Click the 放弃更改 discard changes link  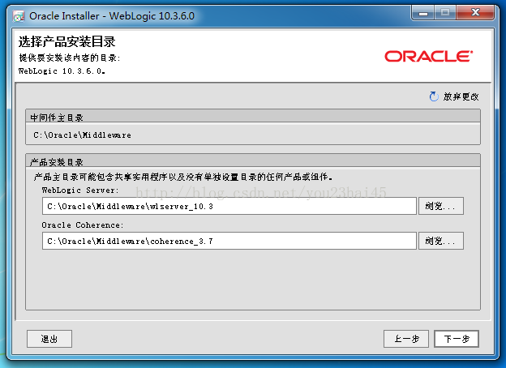click(461, 96)
